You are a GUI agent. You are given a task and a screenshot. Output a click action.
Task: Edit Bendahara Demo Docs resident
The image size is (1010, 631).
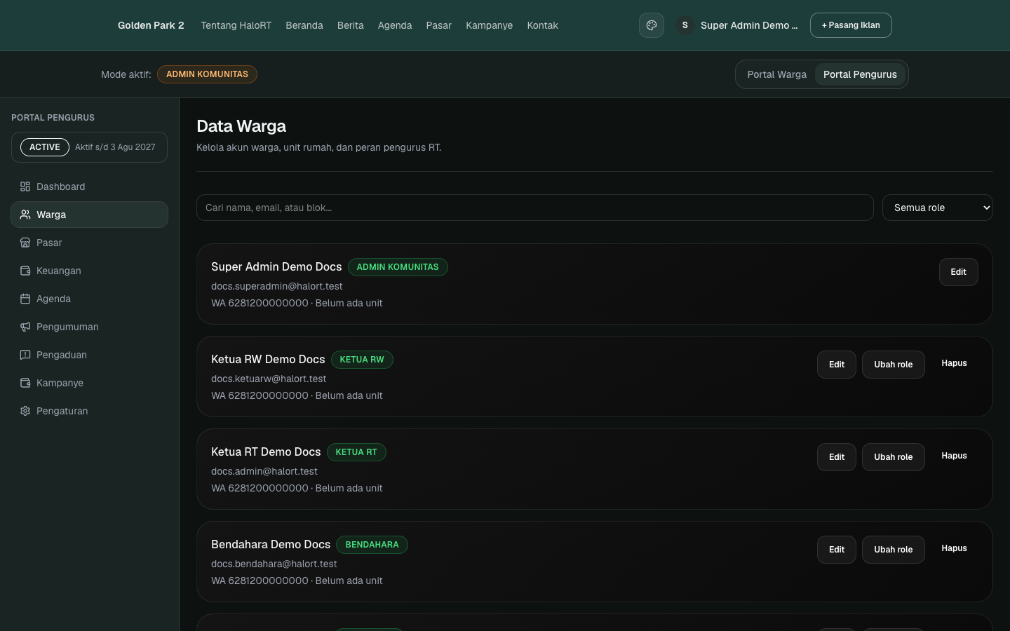coord(837,550)
